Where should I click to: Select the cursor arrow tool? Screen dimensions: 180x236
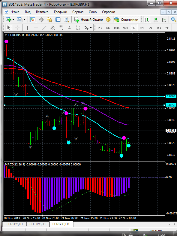(x=9, y=28)
